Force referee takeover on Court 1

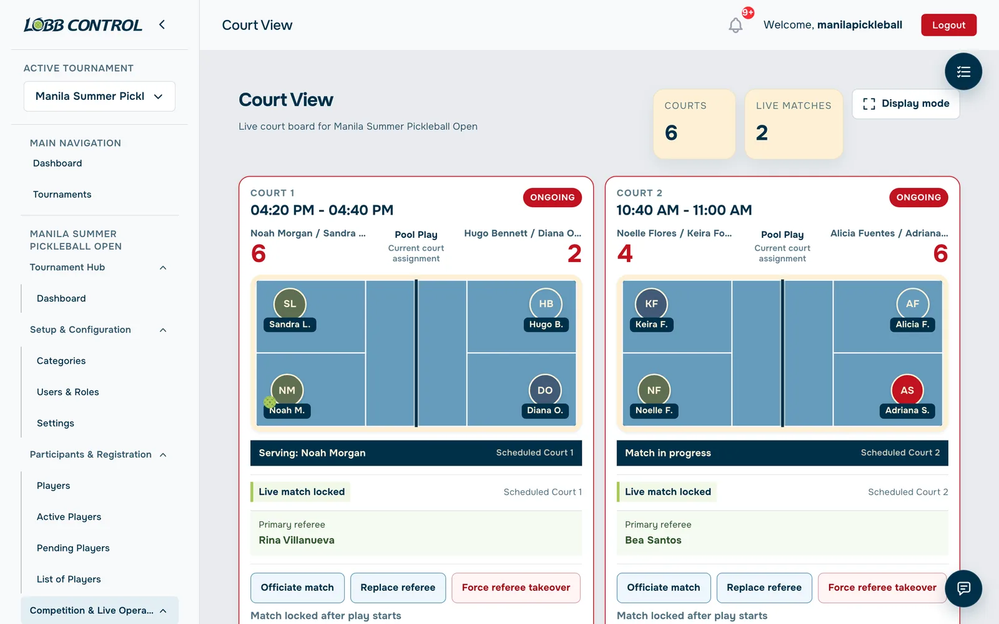coord(516,588)
